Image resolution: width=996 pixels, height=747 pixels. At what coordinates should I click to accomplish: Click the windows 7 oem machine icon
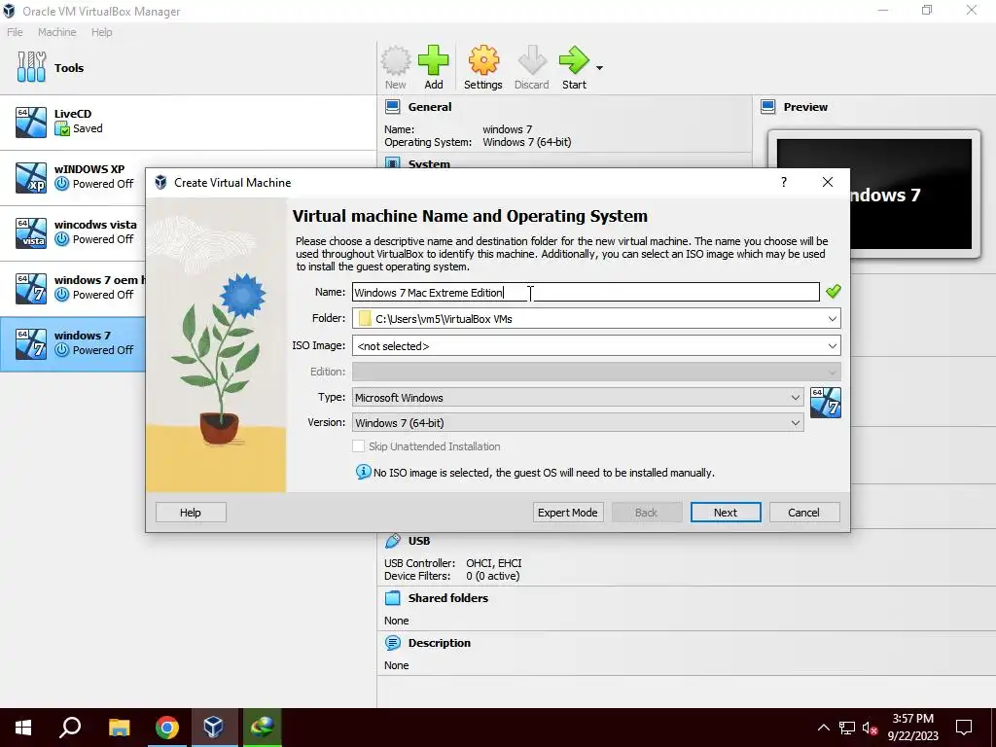pos(31,288)
